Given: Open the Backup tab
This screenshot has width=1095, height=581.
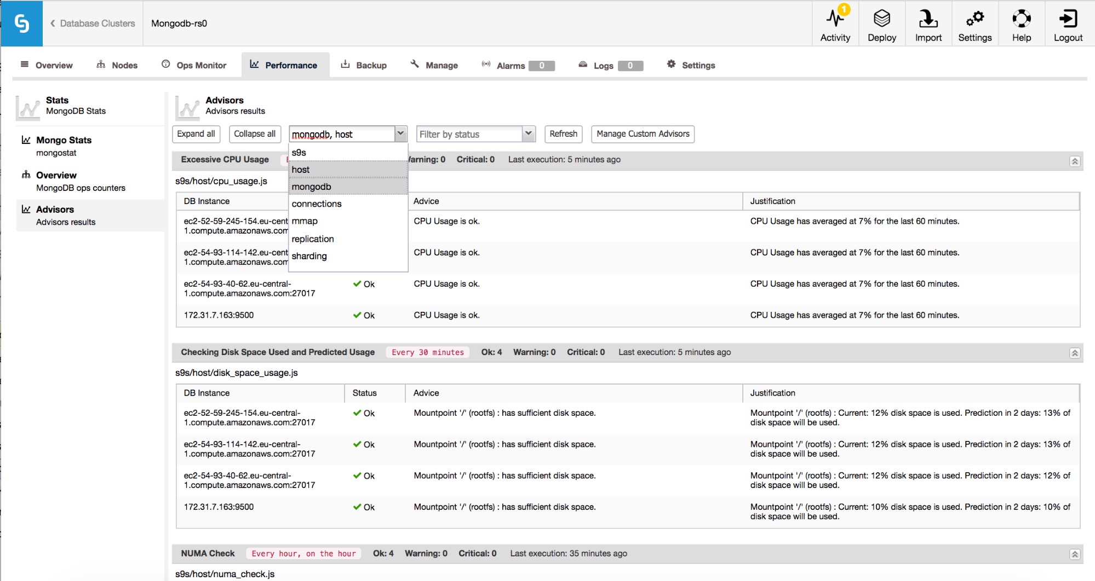Looking at the screenshot, I should coord(364,65).
